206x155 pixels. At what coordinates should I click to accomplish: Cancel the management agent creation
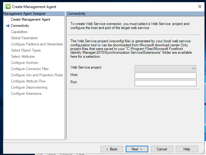[x=162, y=149]
